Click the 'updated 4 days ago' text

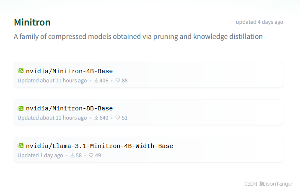pyautogui.click(x=259, y=22)
